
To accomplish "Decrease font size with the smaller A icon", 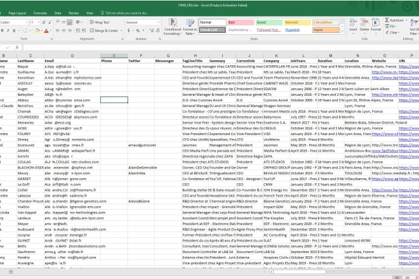I will [x=50, y=22].
